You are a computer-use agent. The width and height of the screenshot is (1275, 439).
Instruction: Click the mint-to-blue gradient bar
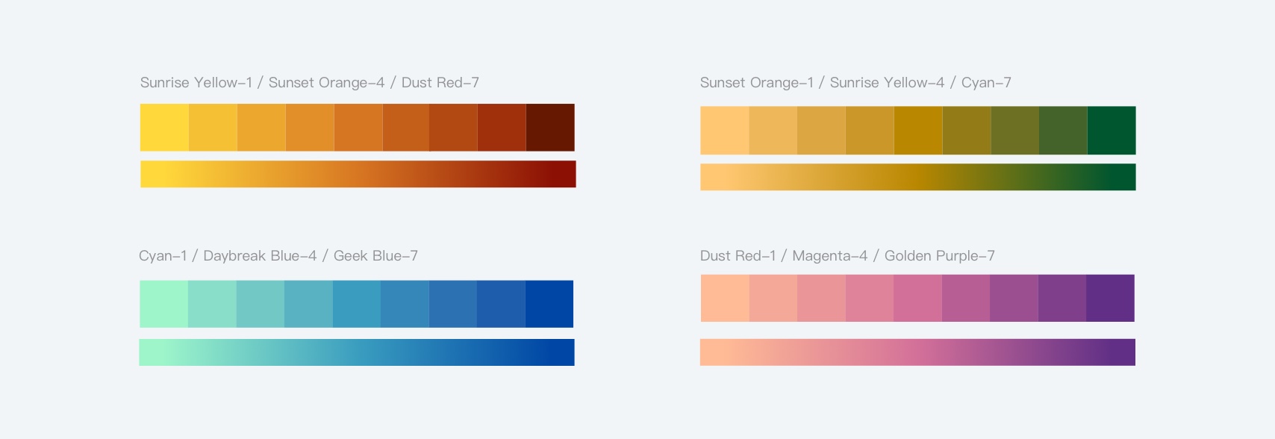point(357,352)
